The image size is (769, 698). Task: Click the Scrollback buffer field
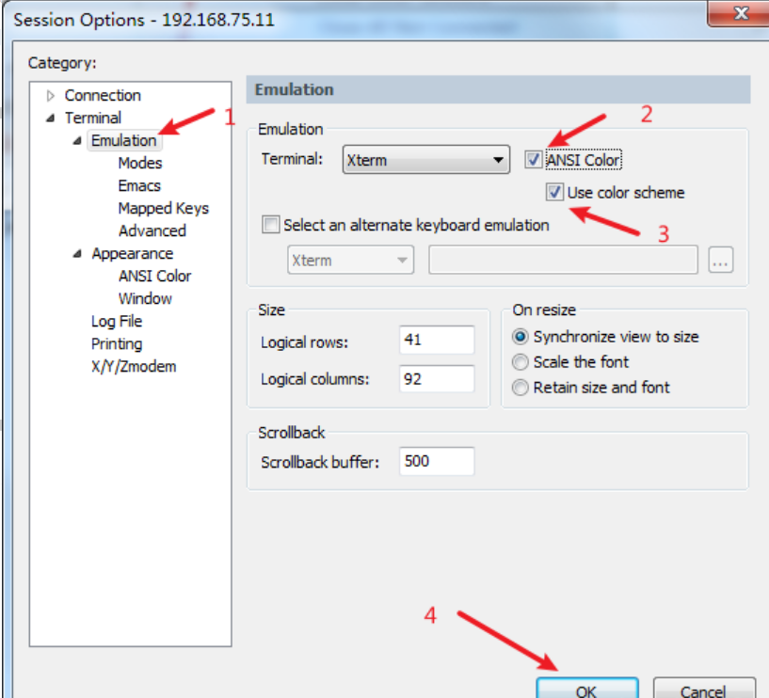pyautogui.click(x=437, y=461)
